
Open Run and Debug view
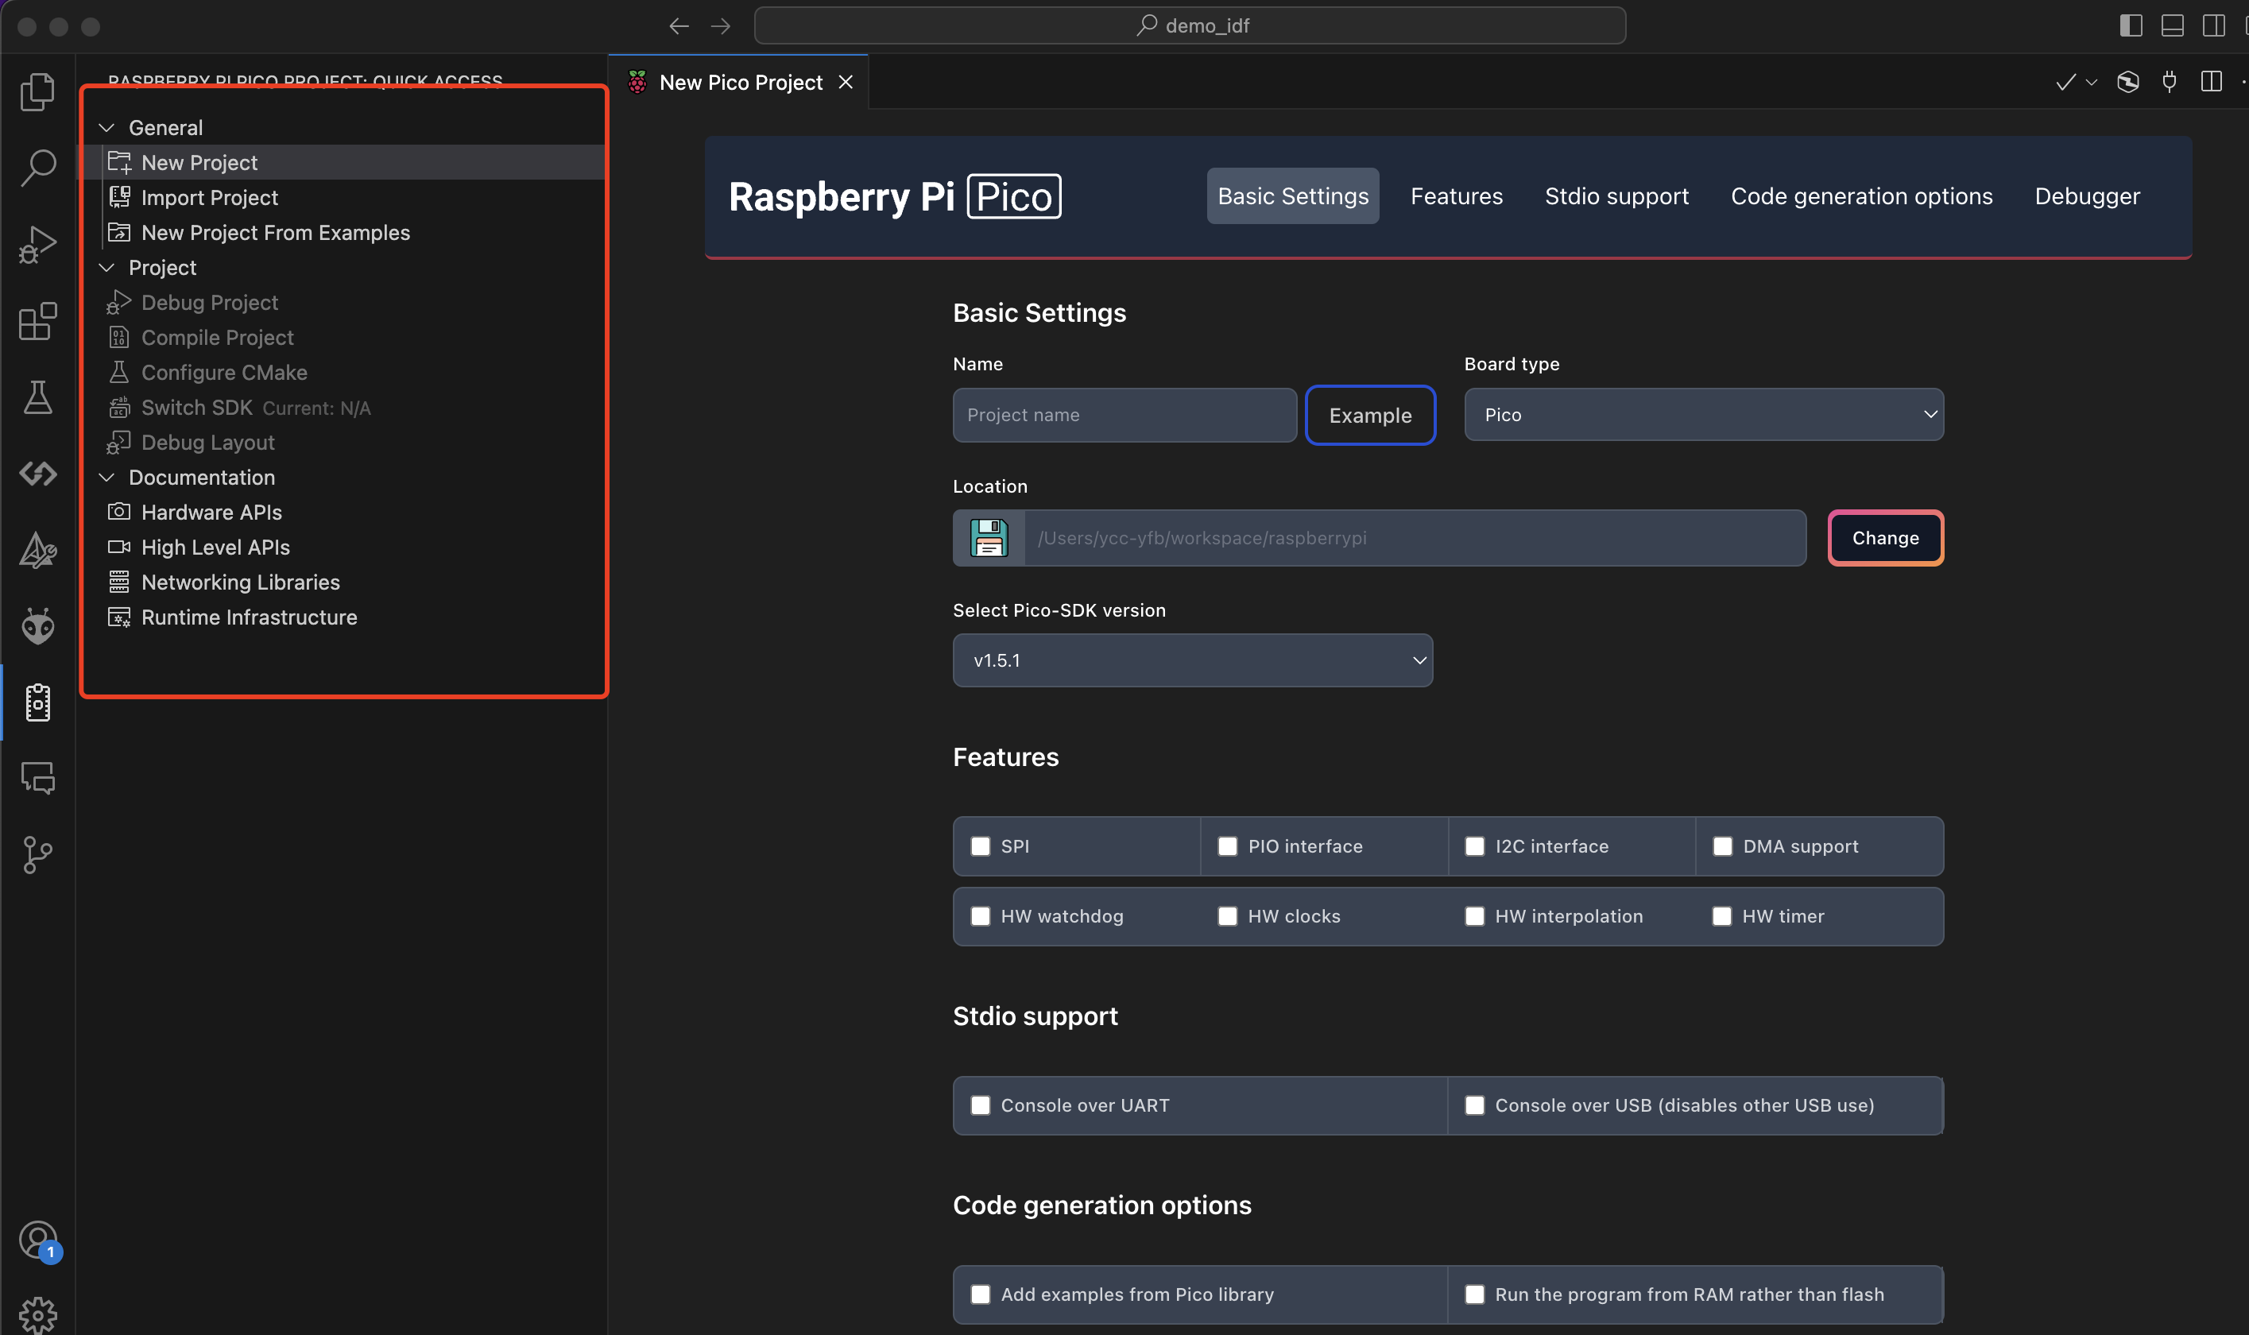tap(38, 244)
